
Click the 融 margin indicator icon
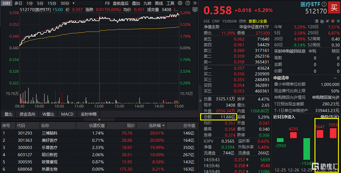322,21
